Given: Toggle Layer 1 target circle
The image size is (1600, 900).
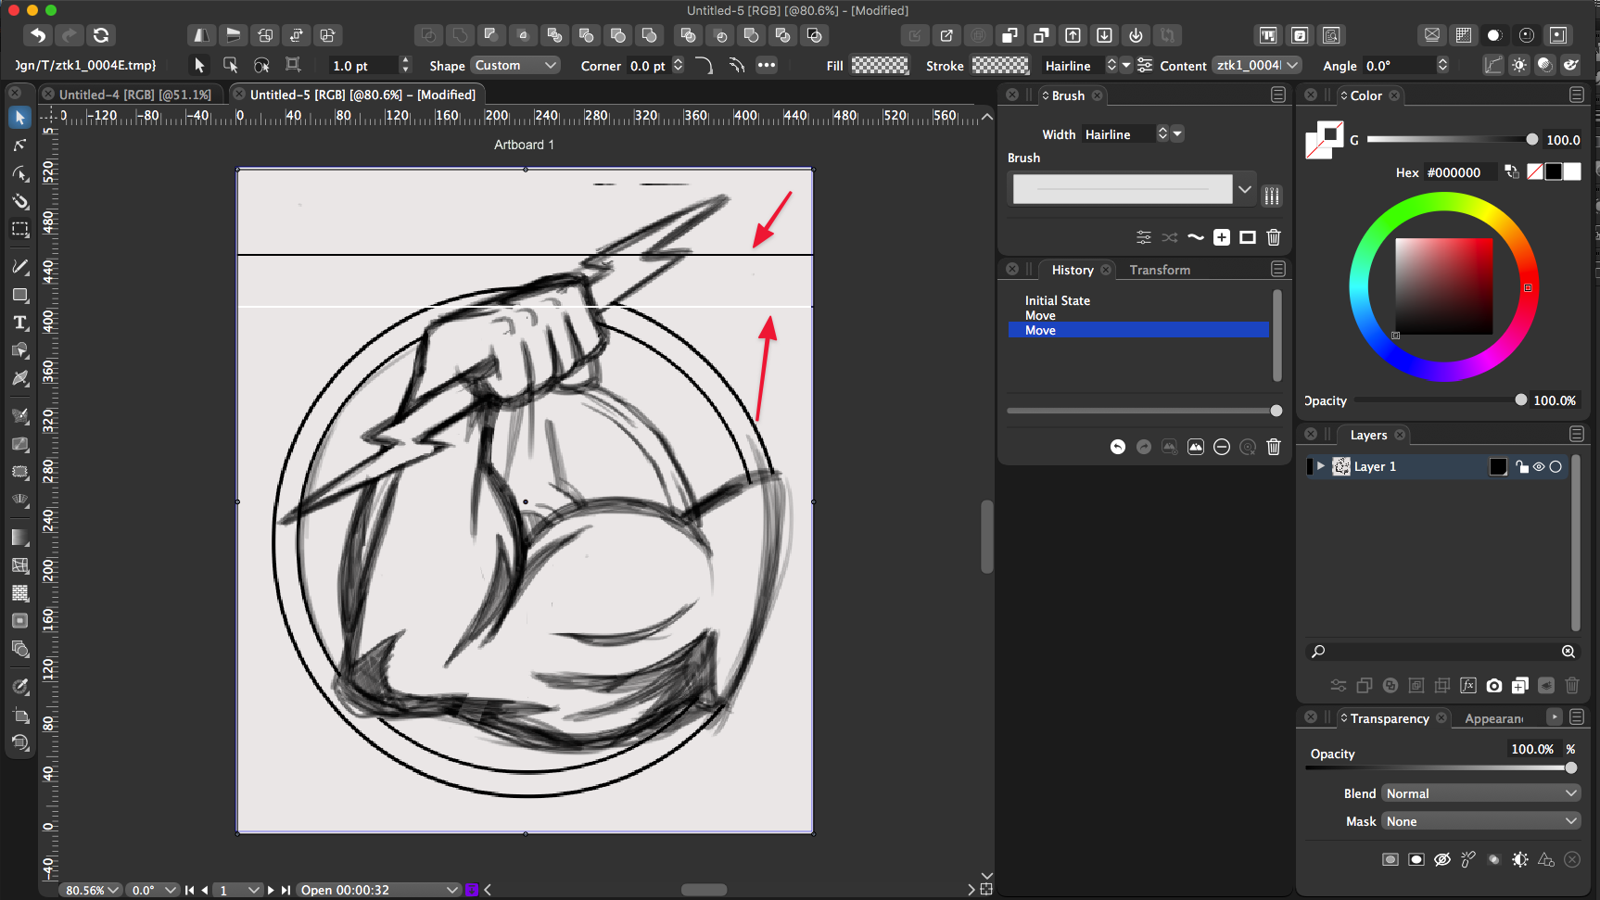Looking at the screenshot, I should tap(1556, 467).
